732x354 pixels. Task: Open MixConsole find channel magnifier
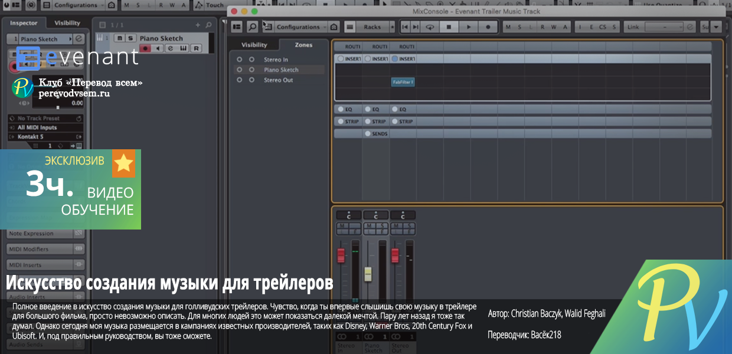tap(252, 27)
